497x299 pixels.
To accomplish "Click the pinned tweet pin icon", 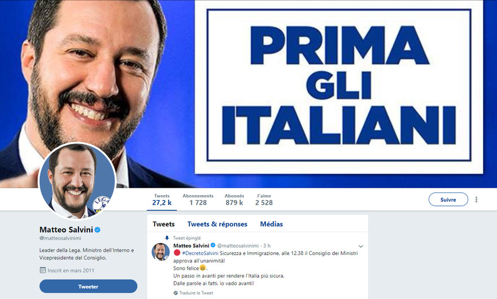I will 167,238.
